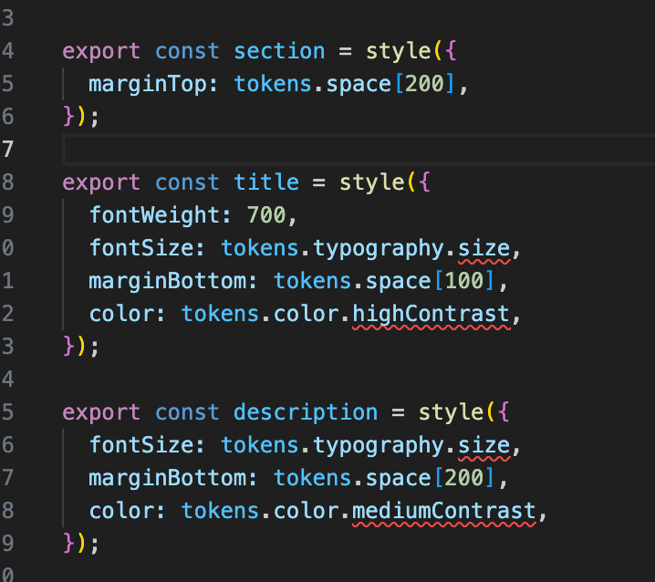This screenshot has height=582, width=655.
Task: Click the 'description' constant name
Action: point(306,413)
